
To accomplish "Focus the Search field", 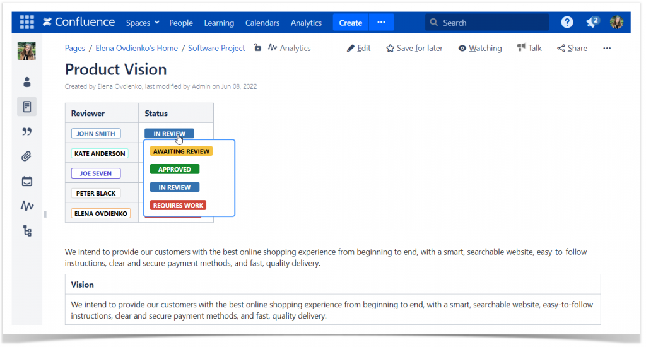I will click(487, 23).
